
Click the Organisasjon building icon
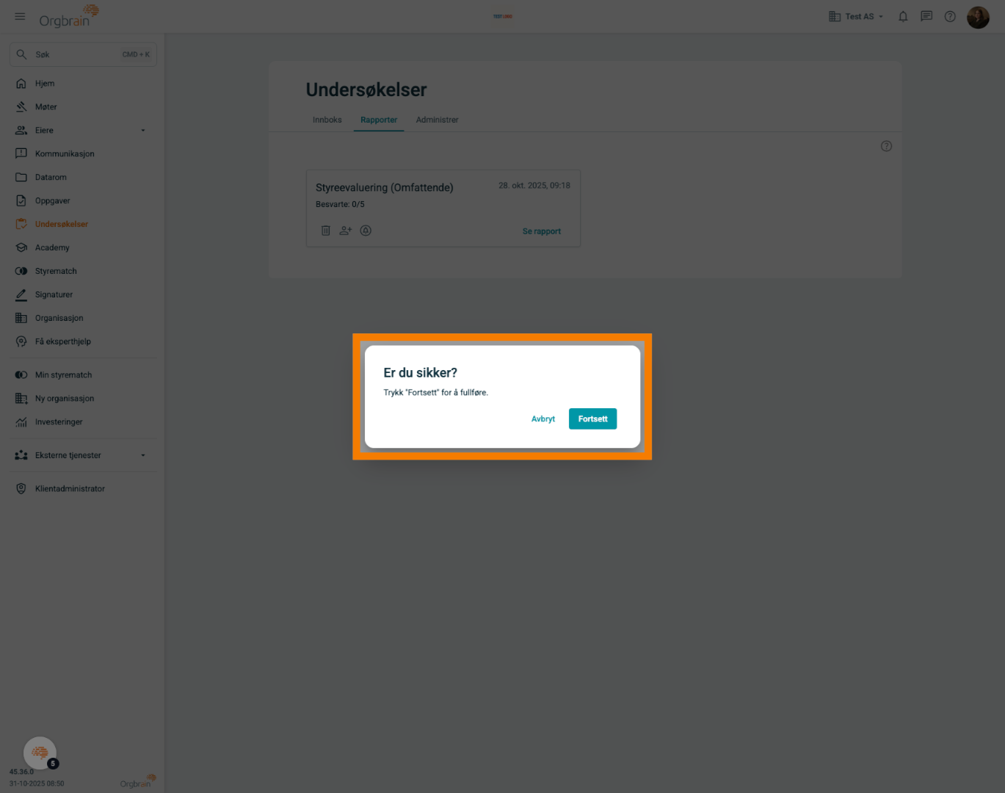pyautogui.click(x=21, y=319)
